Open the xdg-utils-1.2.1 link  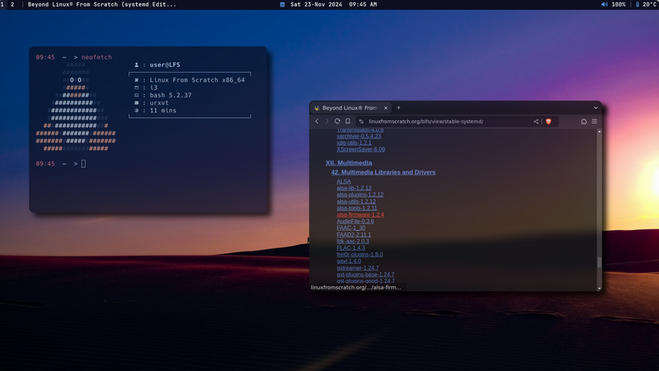[x=353, y=143]
